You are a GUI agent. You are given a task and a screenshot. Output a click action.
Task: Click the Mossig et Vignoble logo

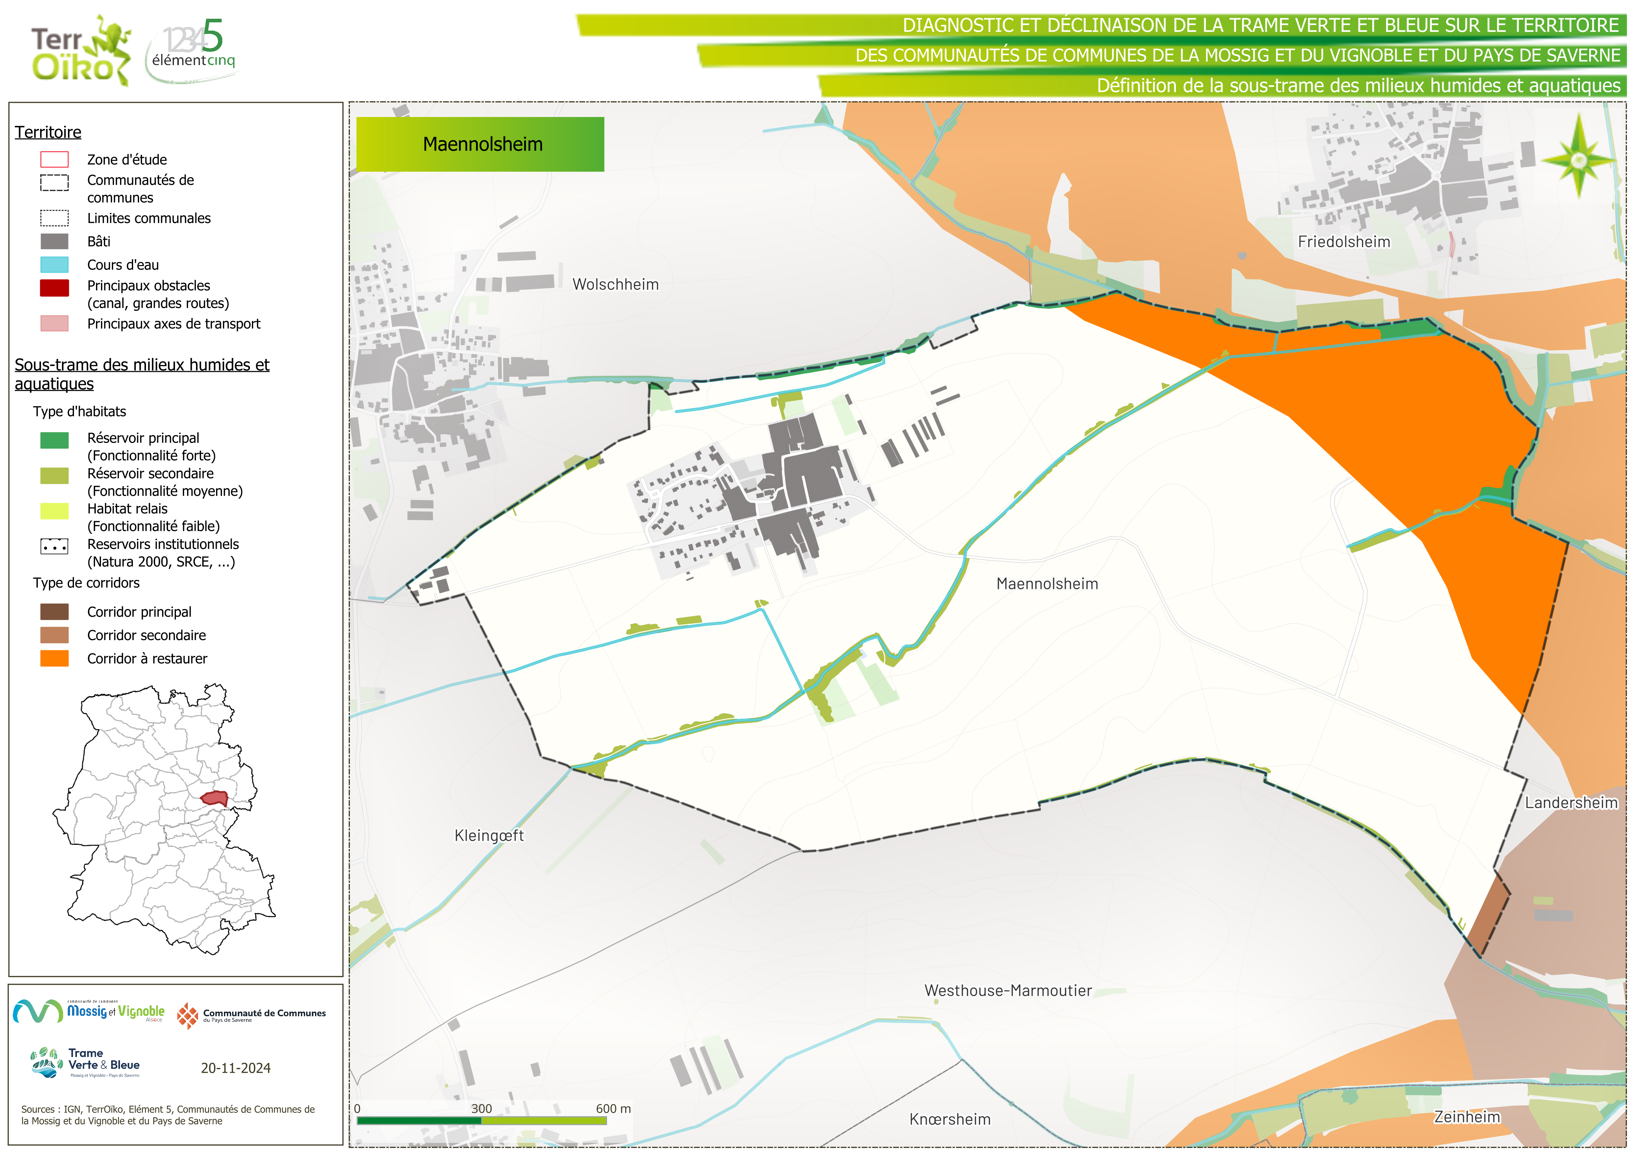[x=89, y=1012]
